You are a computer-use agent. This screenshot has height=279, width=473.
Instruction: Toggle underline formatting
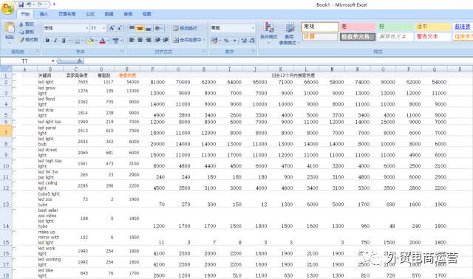64,41
